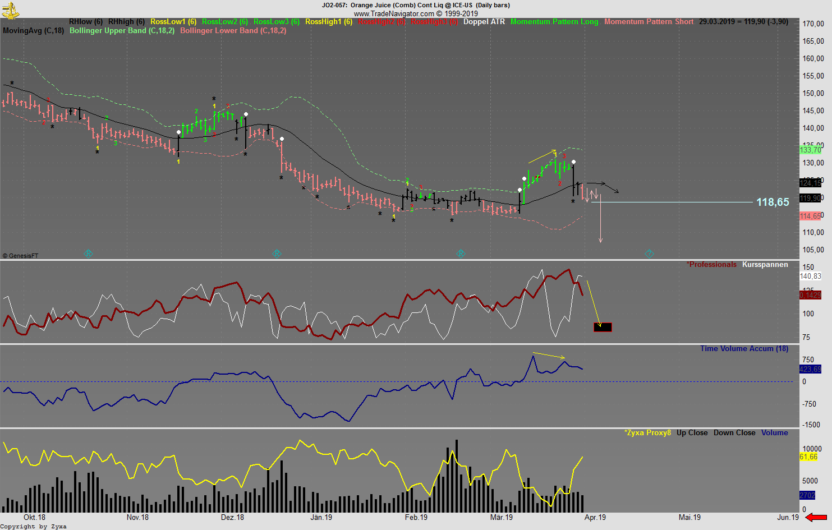The image size is (832, 530).
Task: Click the Apr.19 date axis label
Action: click(595, 517)
